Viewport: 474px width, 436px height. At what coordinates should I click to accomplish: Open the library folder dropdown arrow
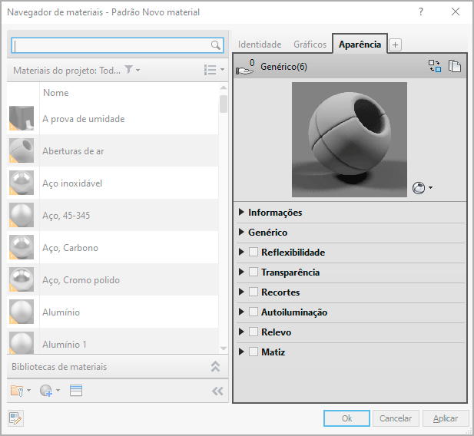[28, 391]
